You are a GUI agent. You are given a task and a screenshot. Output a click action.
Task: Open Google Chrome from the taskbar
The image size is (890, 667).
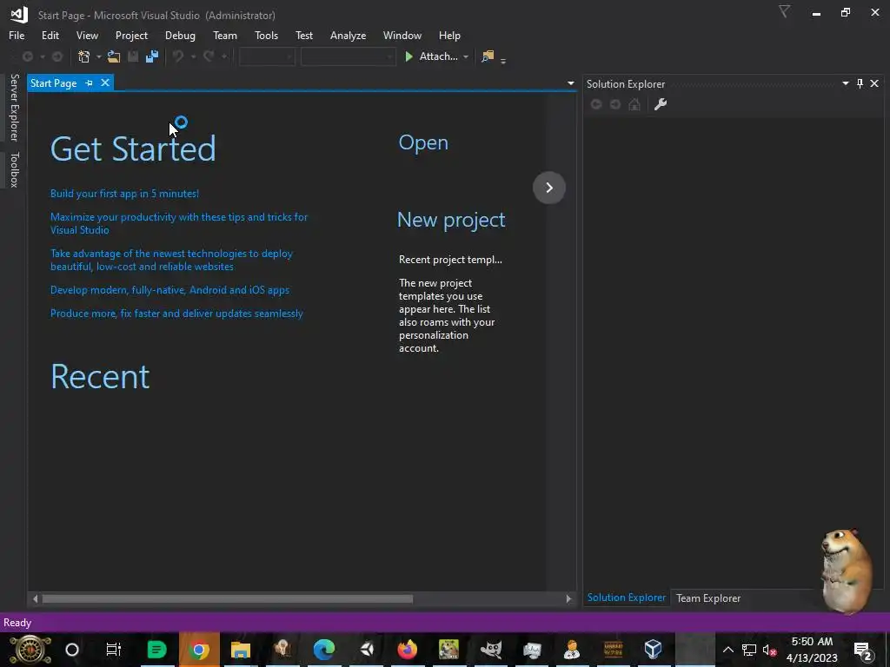coord(199,650)
